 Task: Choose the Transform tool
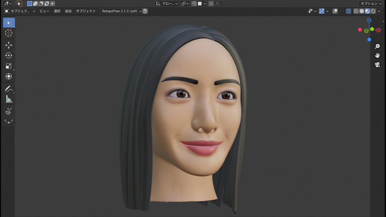coord(9,77)
